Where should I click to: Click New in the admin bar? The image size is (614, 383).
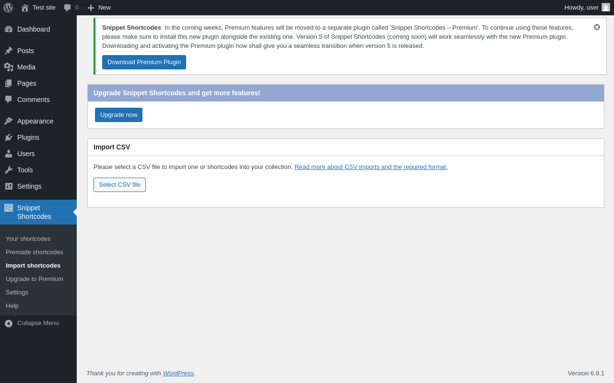click(105, 8)
